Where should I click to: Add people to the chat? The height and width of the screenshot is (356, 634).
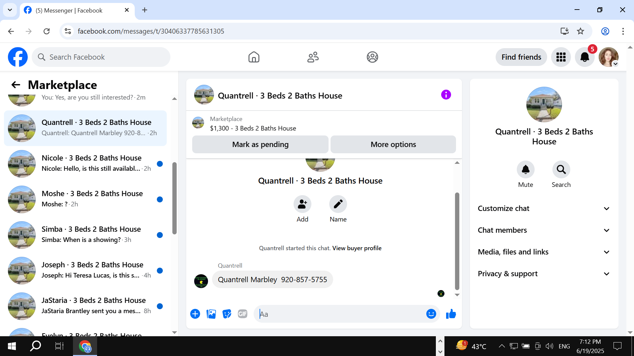pyautogui.click(x=302, y=204)
